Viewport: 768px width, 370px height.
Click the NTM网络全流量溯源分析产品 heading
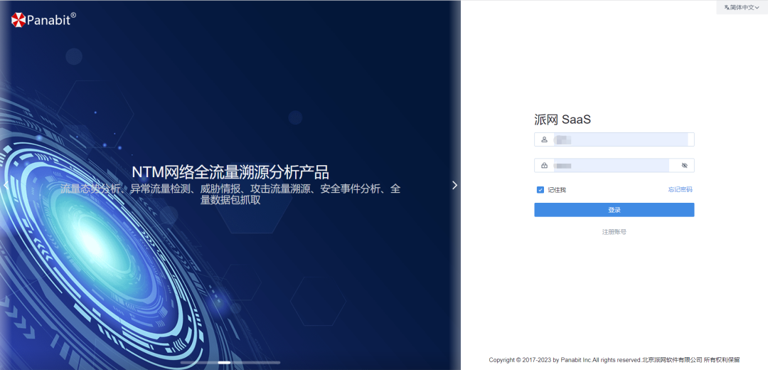tap(230, 172)
